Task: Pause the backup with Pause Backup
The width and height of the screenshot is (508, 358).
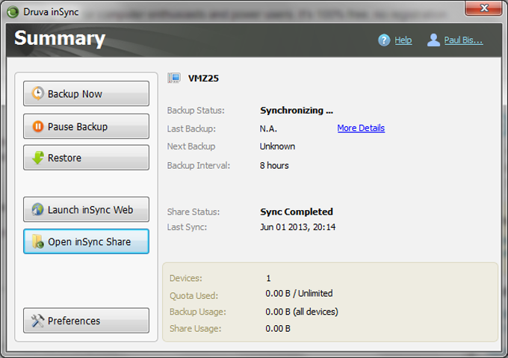Action: tap(86, 126)
